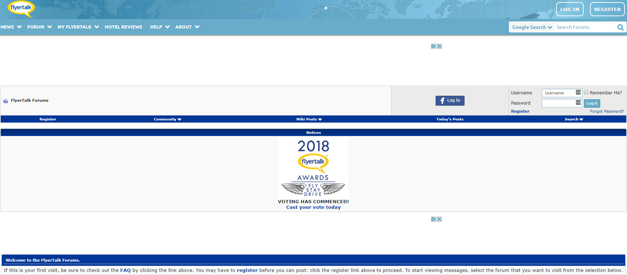Click Register in blue navbar
627x275 pixels.
(x=48, y=119)
